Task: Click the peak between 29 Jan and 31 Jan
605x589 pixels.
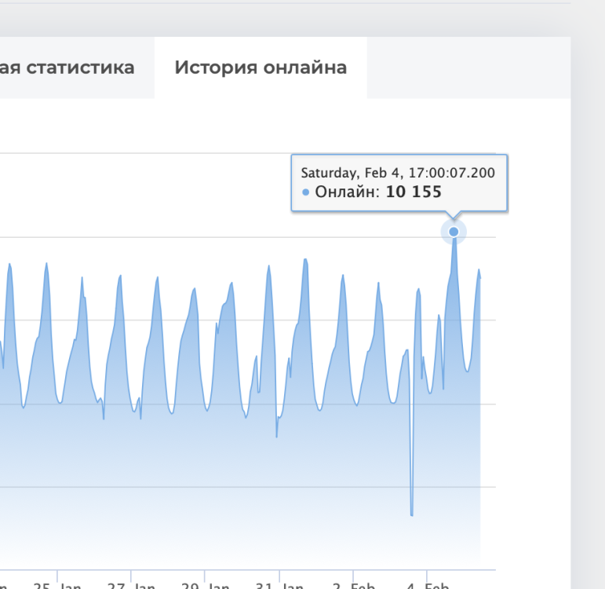Action: [x=268, y=266]
